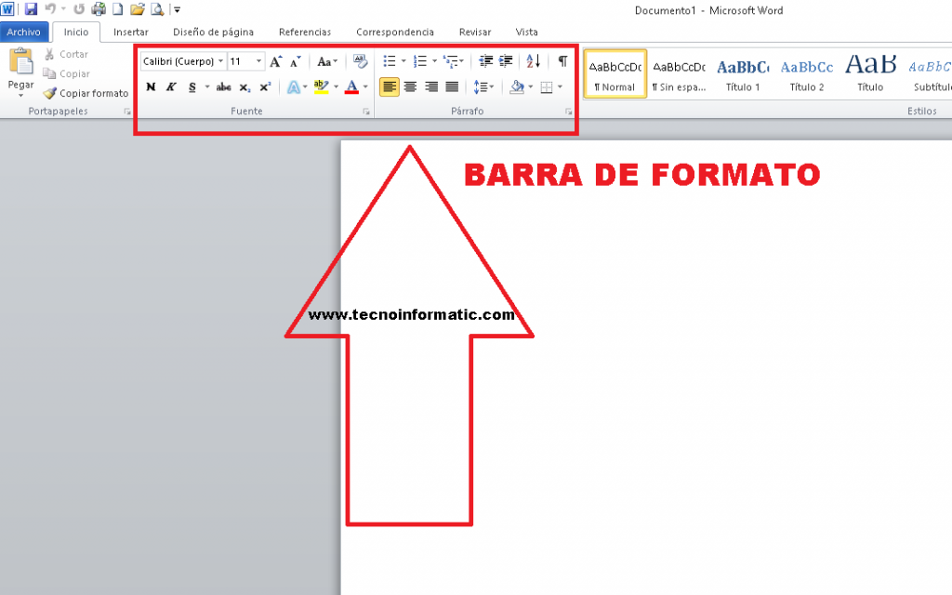Open a file with folder icon
Image resolution: width=952 pixels, height=595 pixels.
pos(138,9)
